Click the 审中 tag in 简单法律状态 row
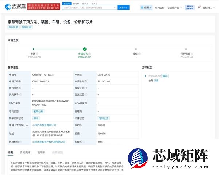 [x=36, y=118]
